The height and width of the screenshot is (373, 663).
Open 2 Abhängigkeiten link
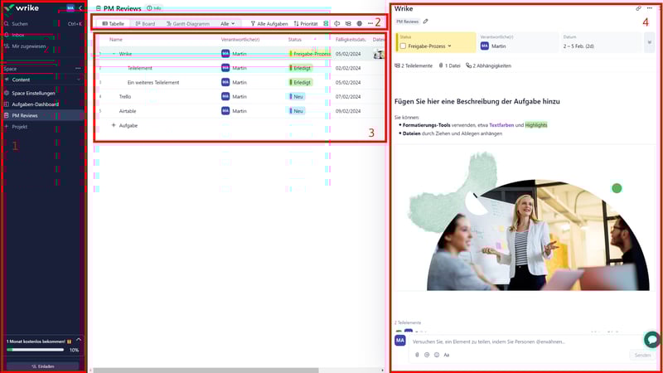(x=488, y=66)
